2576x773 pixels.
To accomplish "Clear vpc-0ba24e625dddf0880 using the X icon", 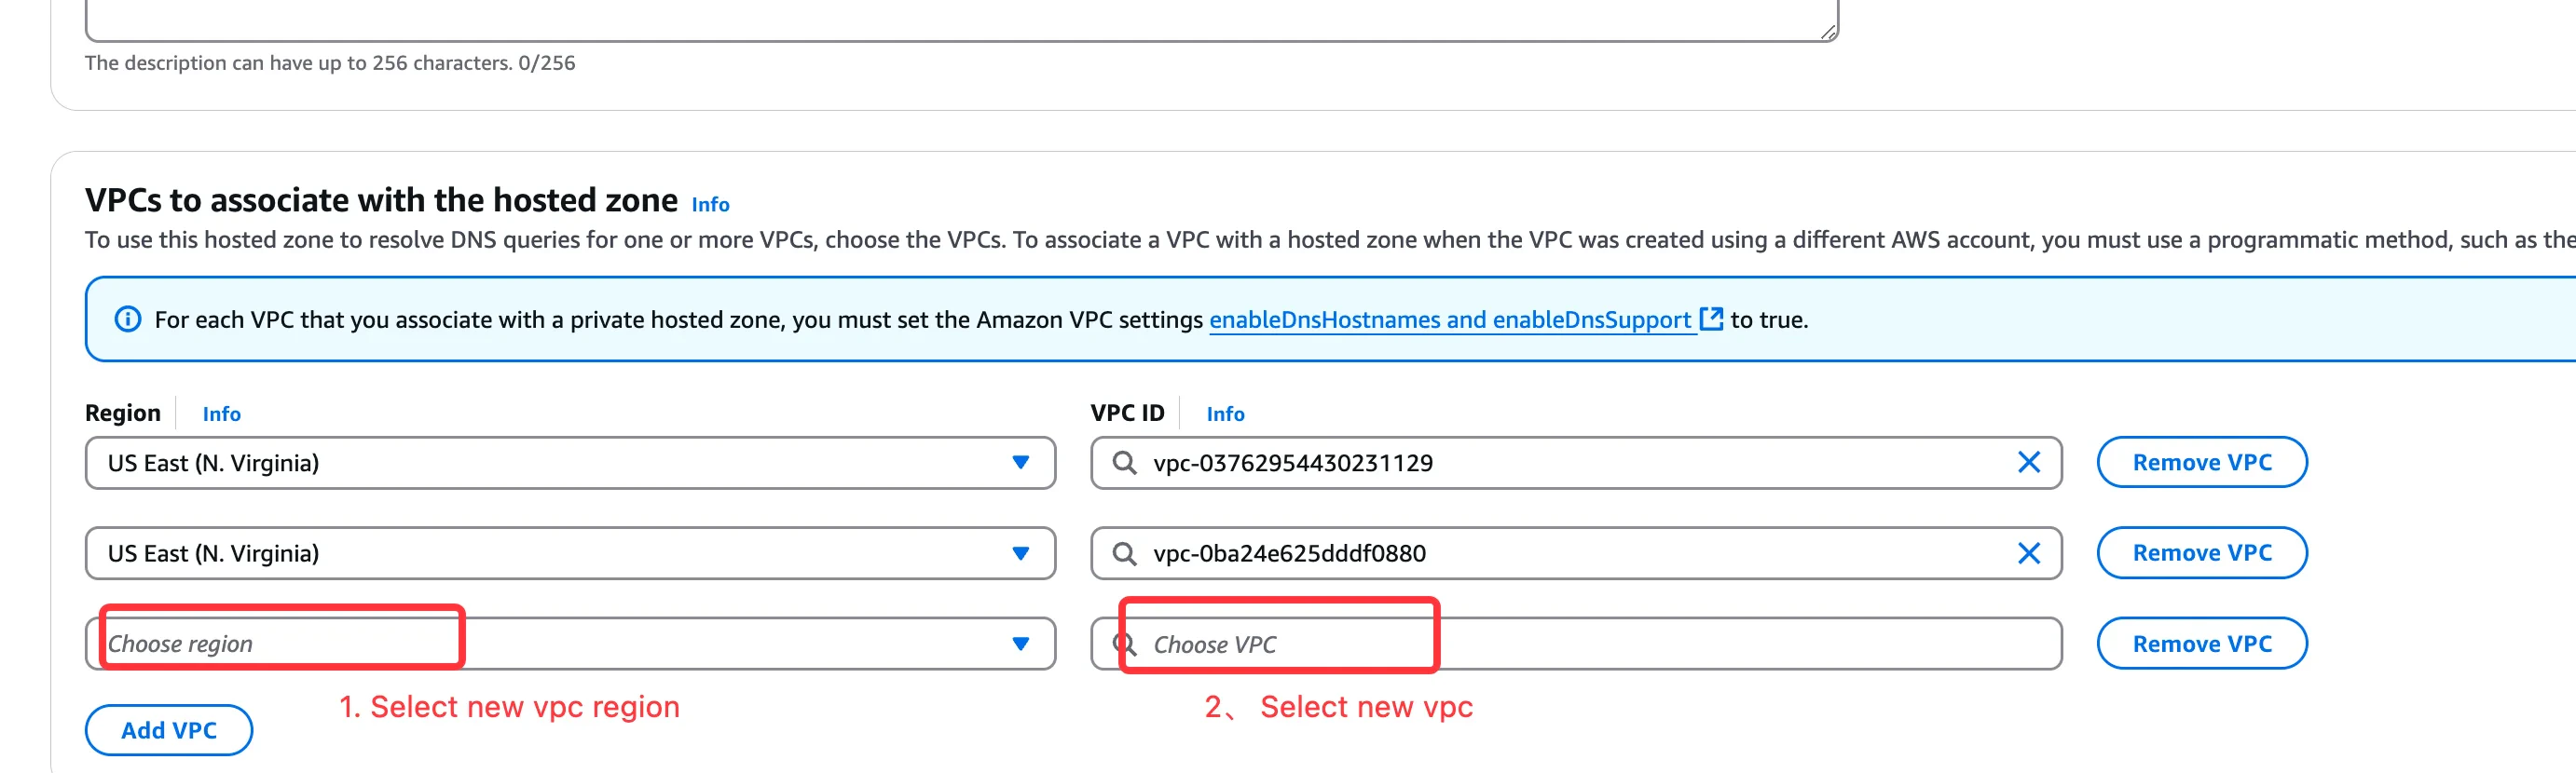I will coord(2030,552).
